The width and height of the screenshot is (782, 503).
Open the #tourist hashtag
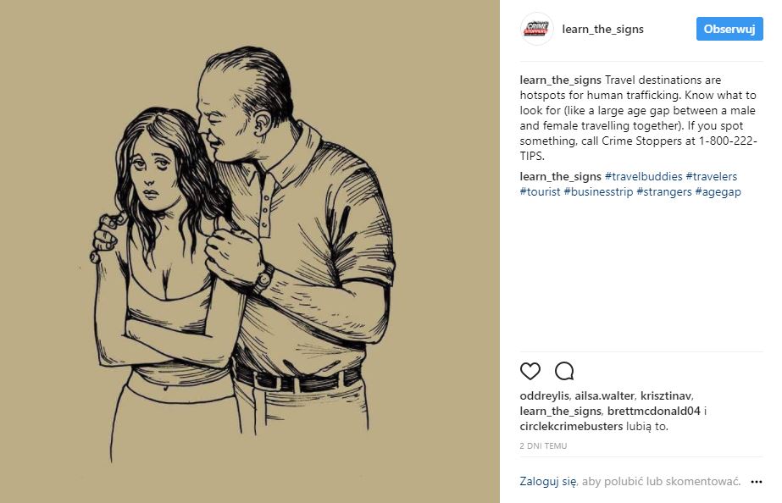click(541, 191)
